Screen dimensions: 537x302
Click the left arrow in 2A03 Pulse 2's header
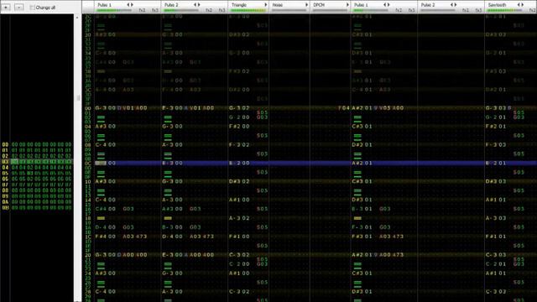[x=196, y=5]
